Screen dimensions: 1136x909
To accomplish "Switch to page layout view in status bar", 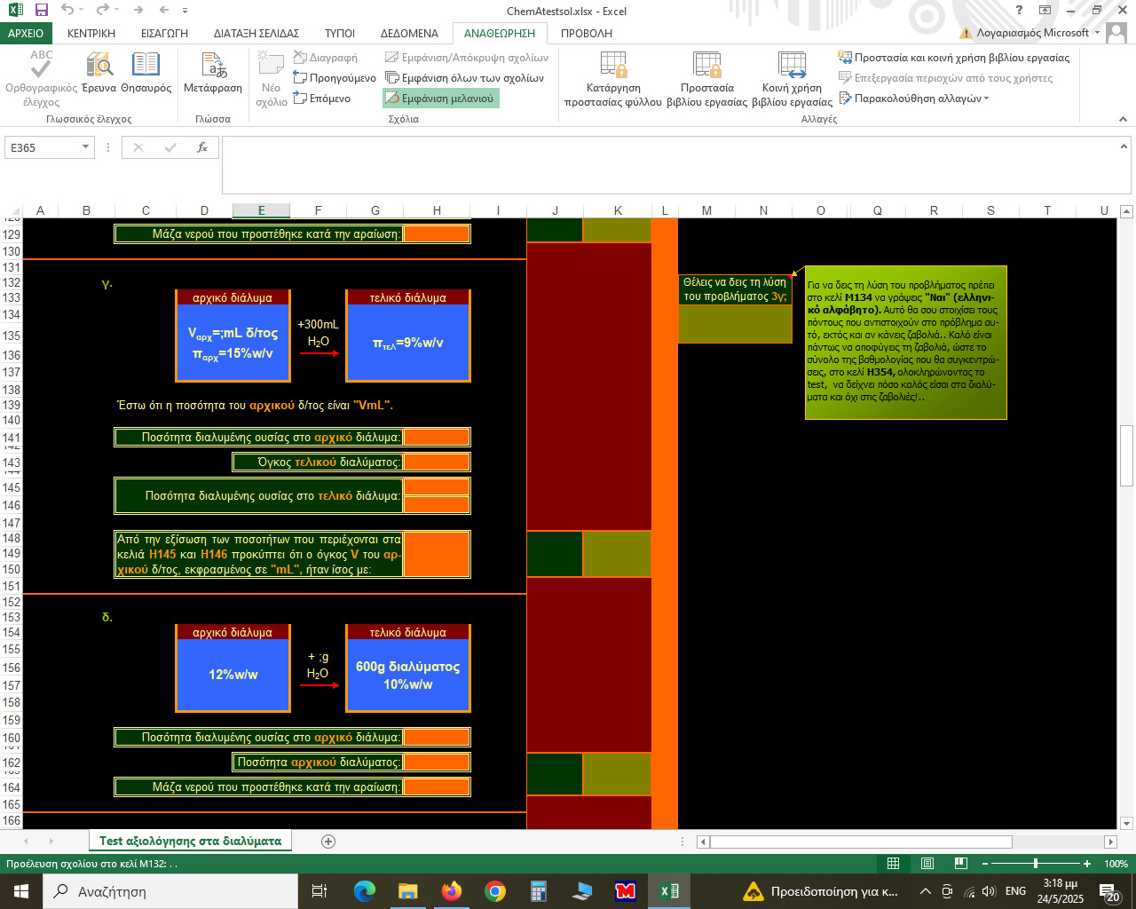I will 927,864.
